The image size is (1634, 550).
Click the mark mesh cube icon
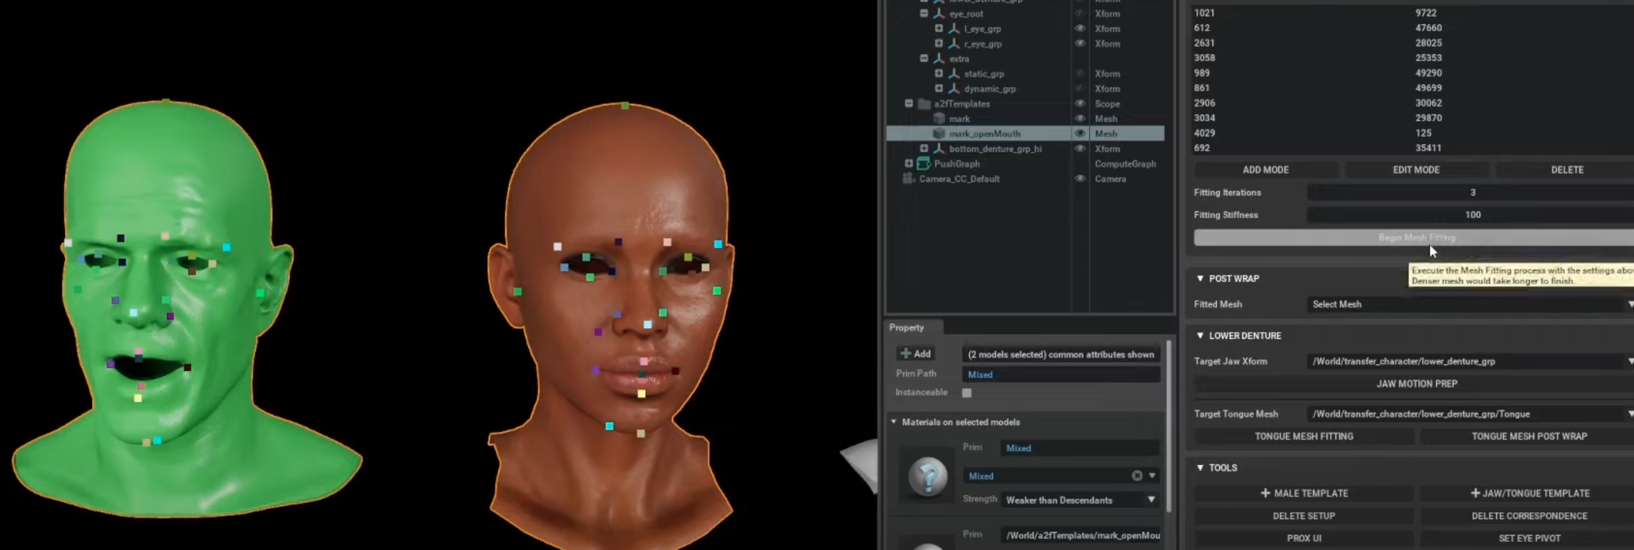coord(939,119)
